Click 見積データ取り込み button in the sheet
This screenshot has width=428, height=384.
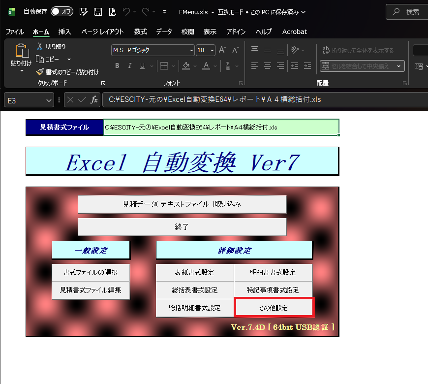(x=182, y=204)
